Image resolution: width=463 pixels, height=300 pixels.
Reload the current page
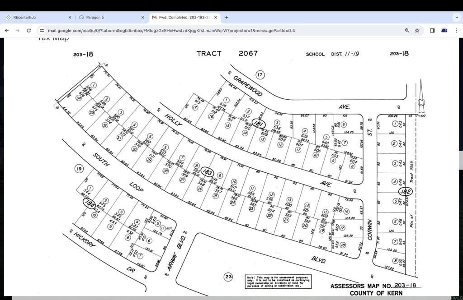click(29, 30)
